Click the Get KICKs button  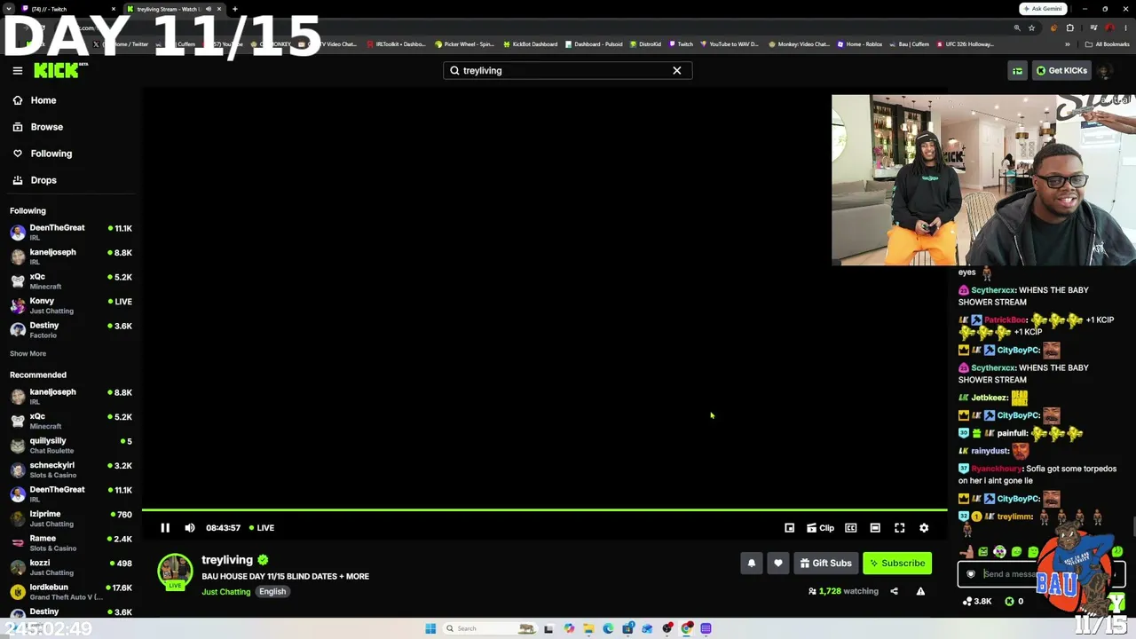coord(1061,70)
